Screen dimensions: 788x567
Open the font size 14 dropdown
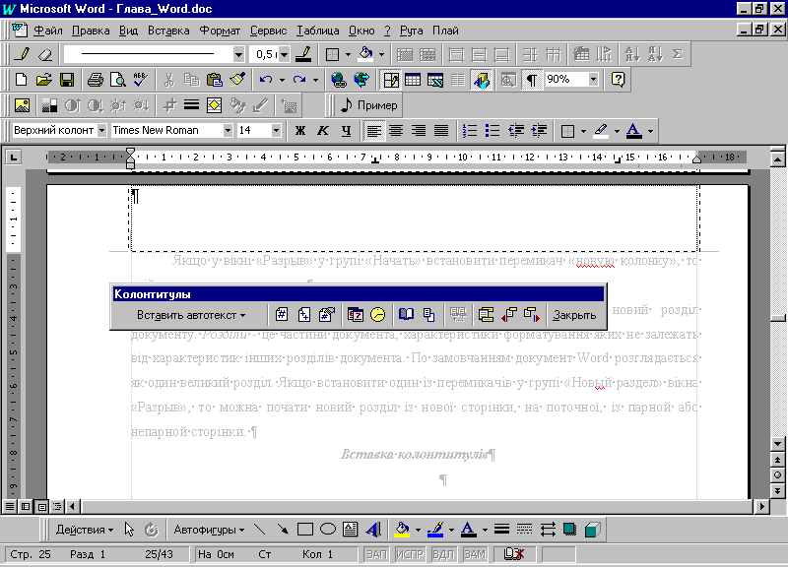pyautogui.click(x=276, y=131)
